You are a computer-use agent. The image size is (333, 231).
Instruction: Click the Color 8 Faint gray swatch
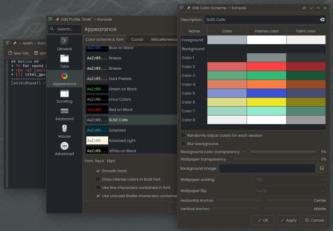(306, 120)
